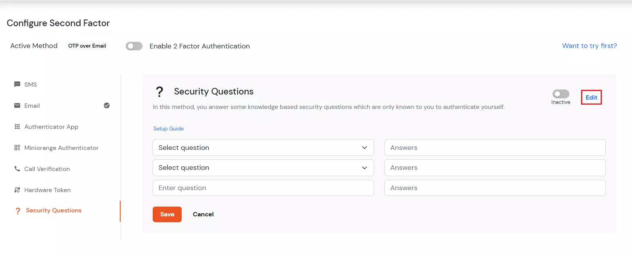
Task: Open the second Select question dropdown
Action: pos(263,168)
